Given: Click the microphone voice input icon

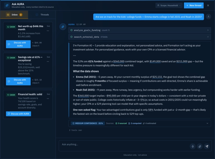Looking at the screenshot, I should (193, 146).
